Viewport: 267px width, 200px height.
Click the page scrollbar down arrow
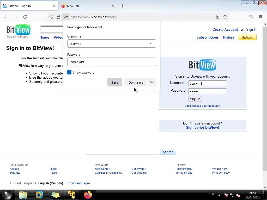[x=265, y=187]
